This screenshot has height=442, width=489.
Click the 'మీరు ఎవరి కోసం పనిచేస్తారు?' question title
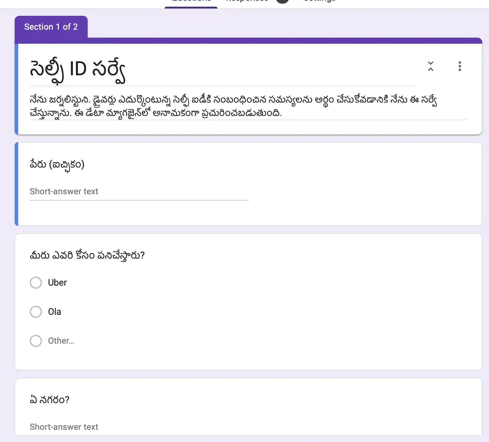(87, 256)
